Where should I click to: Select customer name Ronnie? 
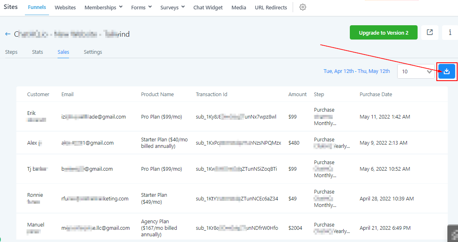(35, 195)
